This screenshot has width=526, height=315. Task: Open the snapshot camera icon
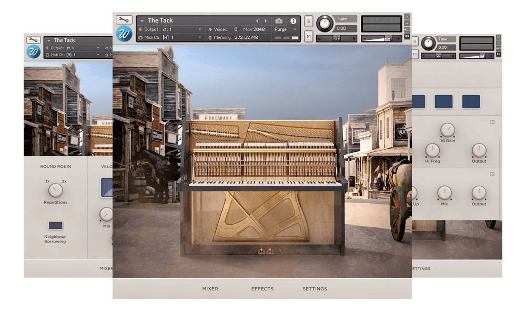click(279, 20)
